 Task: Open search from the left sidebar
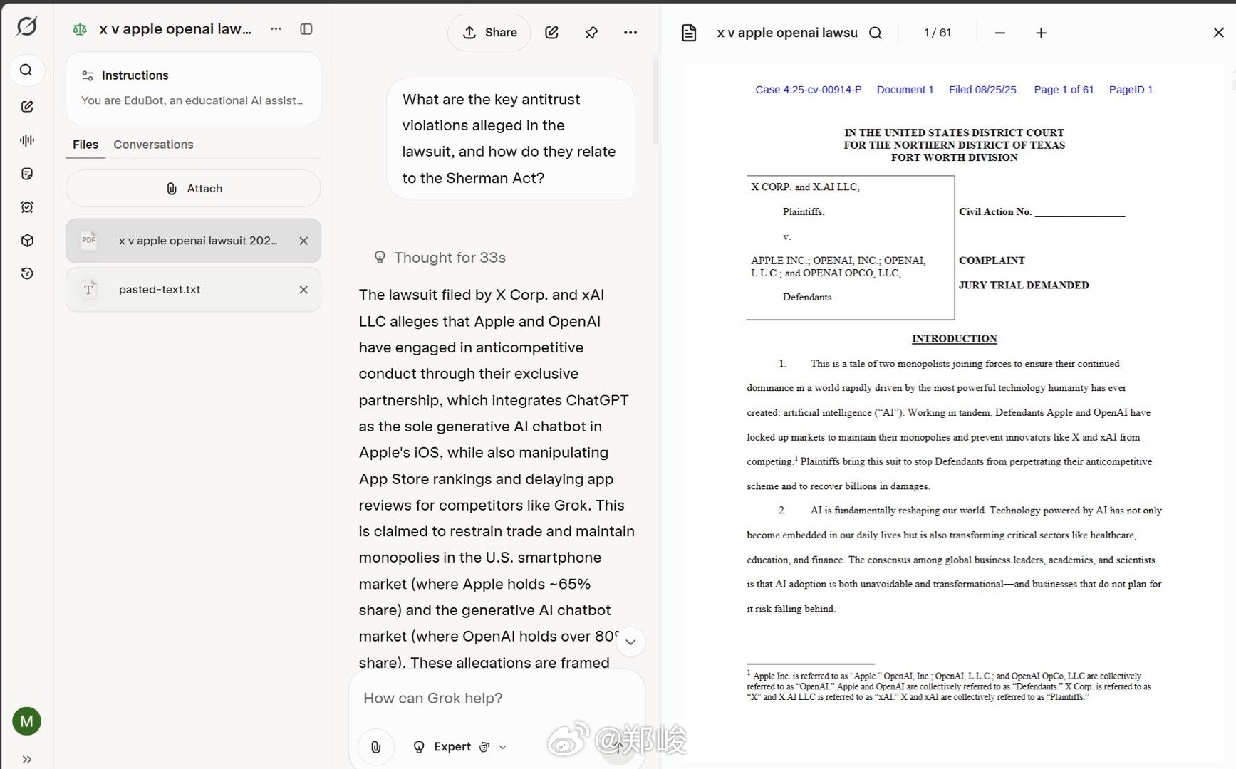26,70
